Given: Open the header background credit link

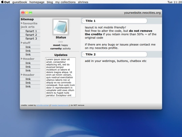Looking at the screenshot, I should click(60, 105).
